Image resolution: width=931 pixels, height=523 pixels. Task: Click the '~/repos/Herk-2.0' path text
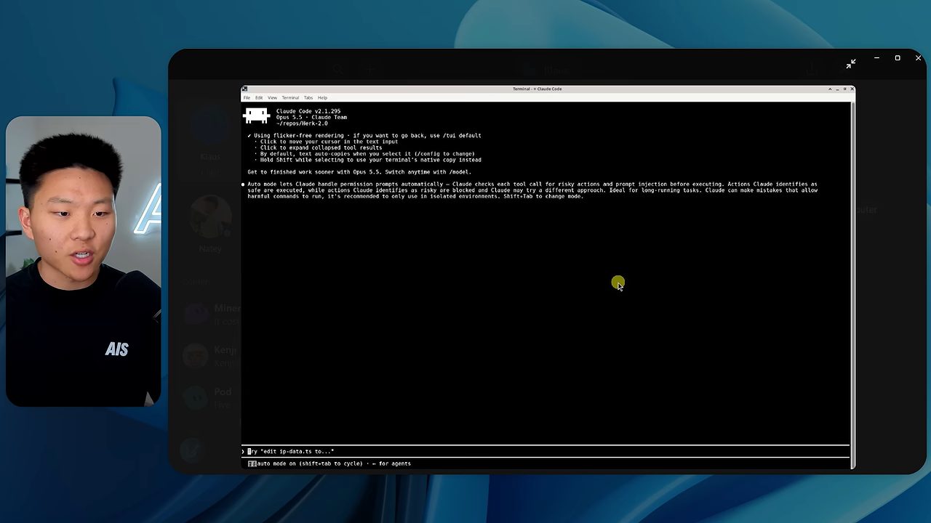302,123
